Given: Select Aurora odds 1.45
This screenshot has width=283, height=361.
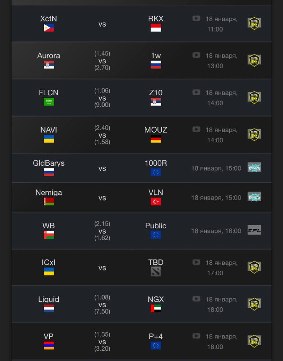Looking at the screenshot, I should (102, 53).
